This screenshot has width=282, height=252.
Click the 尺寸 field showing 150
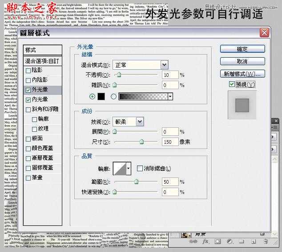pos(170,142)
